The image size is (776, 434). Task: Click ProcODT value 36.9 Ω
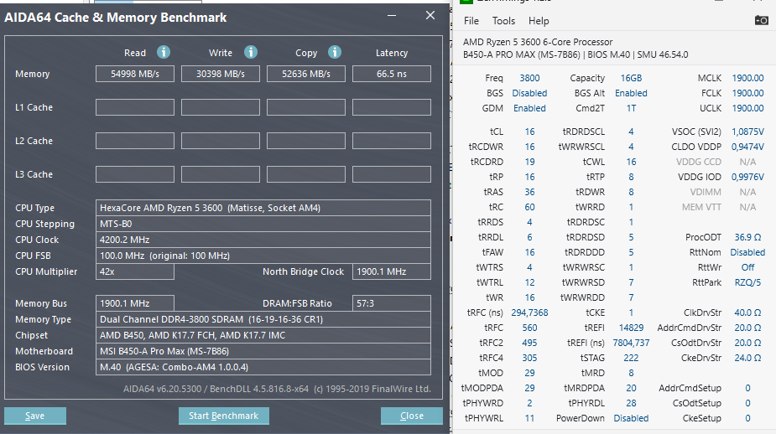747,237
